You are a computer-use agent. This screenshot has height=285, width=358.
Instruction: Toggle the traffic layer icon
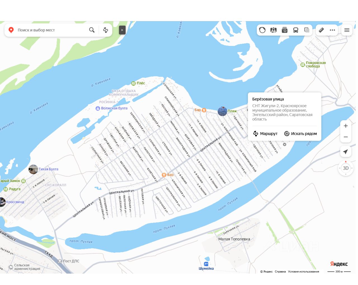(262, 30)
